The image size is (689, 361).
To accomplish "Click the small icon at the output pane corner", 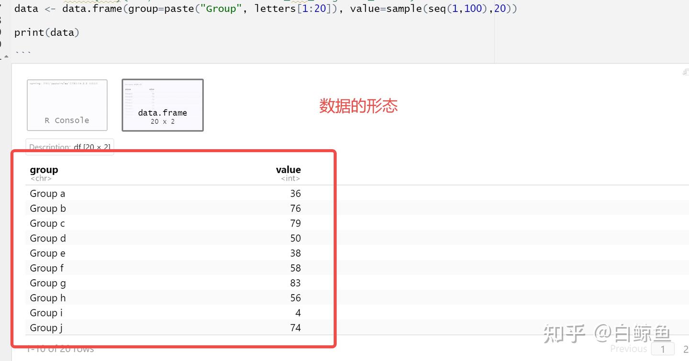I will 685,71.
